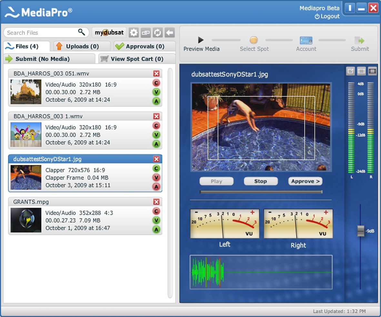This screenshot has height=317, width=381.
Task: Toggle V status on BDA_HARROS_003 051.wmv
Action: (156, 92)
